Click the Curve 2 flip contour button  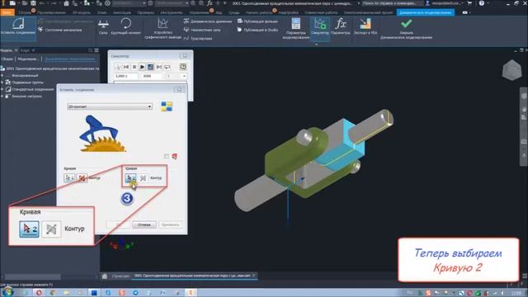(x=143, y=177)
